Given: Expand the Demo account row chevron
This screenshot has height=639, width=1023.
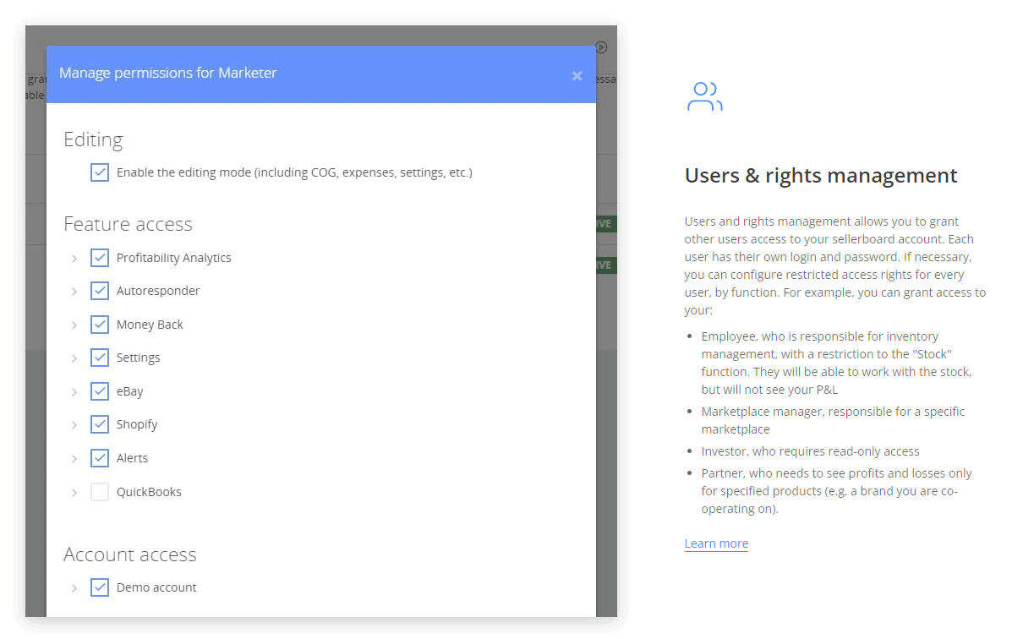Looking at the screenshot, I should pyautogui.click(x=74, y=587).
